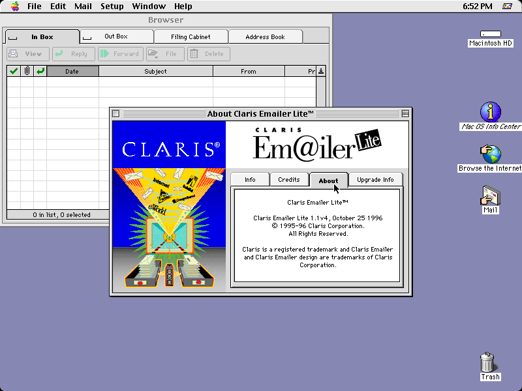Select the About tab

coord(329,181)
